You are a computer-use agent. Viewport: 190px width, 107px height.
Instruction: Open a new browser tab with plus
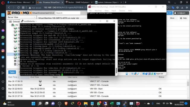(x=126, y=2)
